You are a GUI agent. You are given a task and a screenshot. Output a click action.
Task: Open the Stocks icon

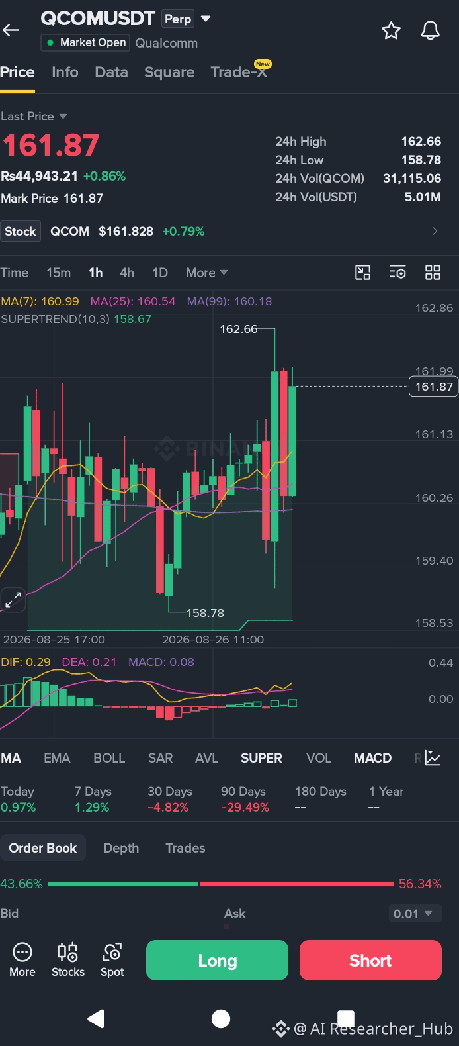67,960
